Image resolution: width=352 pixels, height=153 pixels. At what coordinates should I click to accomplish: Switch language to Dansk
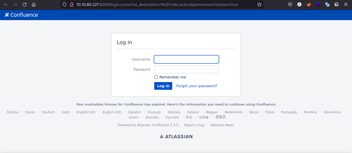pos(30,112)
